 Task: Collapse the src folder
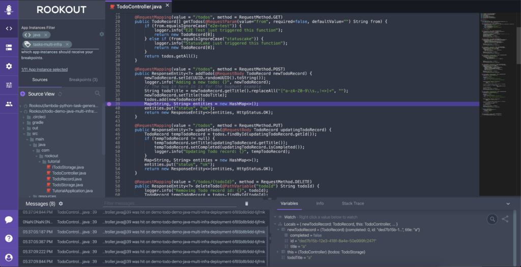pyautogui.click(x=23, y=133)
